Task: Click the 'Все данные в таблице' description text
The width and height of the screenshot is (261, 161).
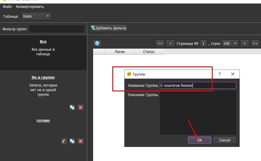Action: [x=43, y=52]
